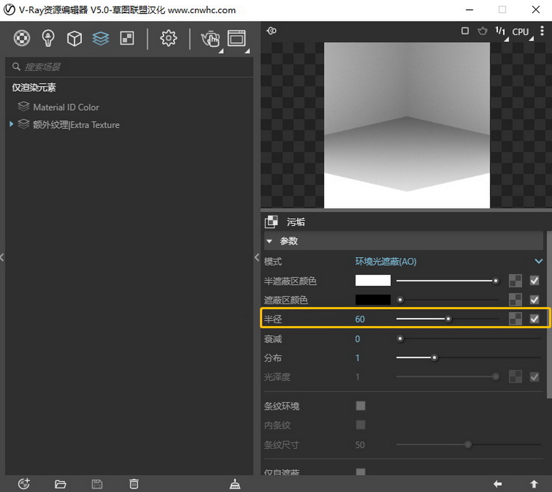Enable the 条纹环境 checkbox
The image size is (552, 492).
pos(361,406)
